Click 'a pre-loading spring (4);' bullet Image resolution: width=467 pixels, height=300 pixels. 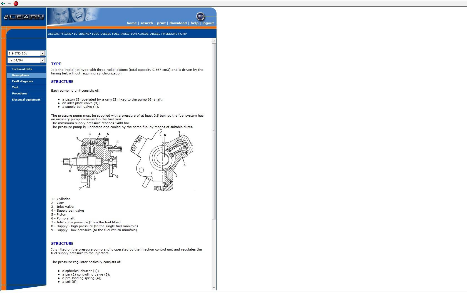tap(82, 278)
